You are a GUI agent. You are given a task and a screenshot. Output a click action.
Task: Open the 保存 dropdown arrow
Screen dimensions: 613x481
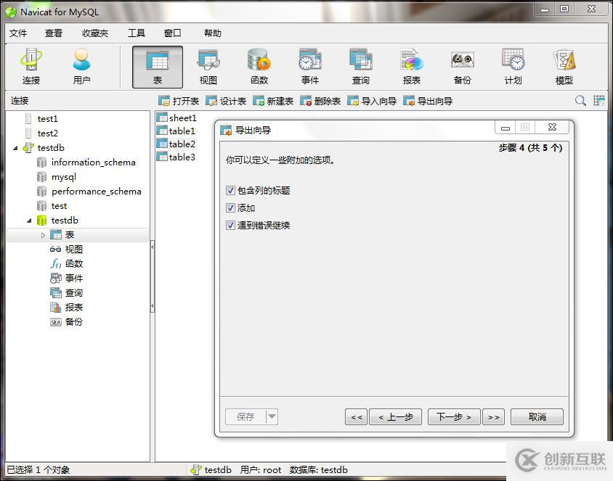tap(272, 416)
